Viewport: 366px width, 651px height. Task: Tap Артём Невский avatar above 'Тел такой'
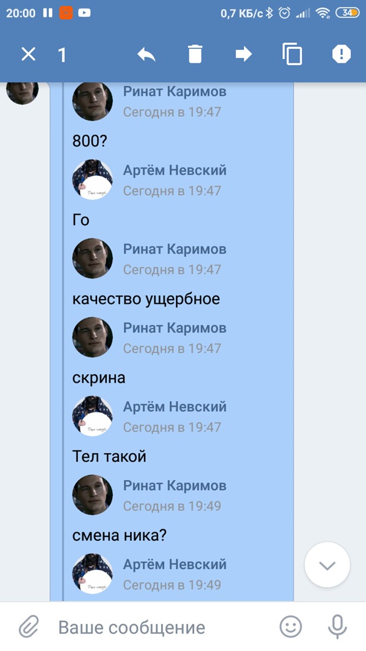[x=93, y=416]
